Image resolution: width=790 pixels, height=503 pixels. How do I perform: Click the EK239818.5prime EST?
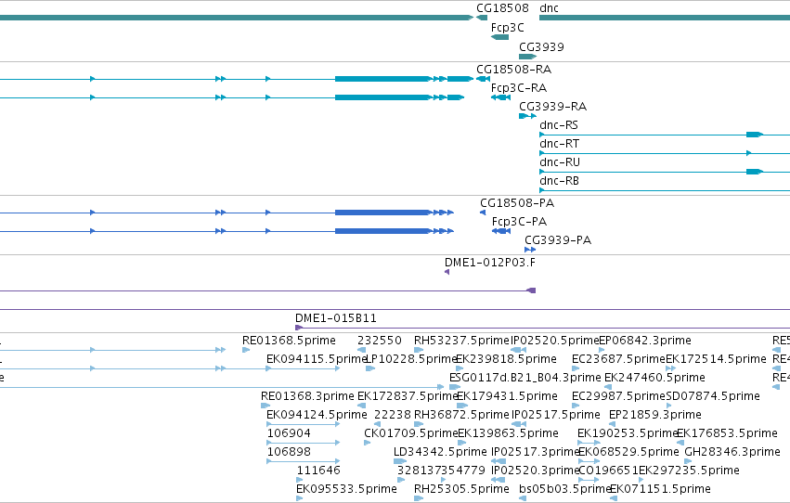click(506, 359)
